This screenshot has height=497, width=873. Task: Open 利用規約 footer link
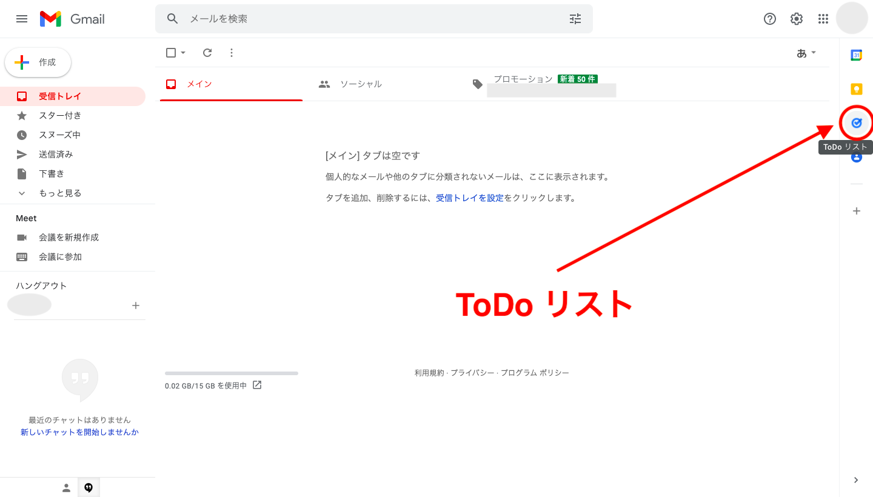coord(429,373)
